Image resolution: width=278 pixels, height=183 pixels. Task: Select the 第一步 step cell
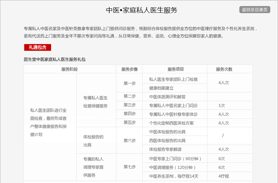click(129, 83)
